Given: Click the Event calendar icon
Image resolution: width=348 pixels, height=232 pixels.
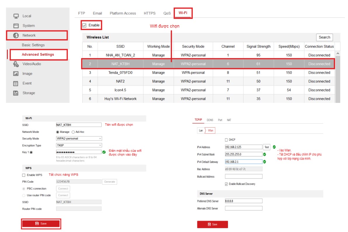Looking at the screenshot, I should (16, 83).
